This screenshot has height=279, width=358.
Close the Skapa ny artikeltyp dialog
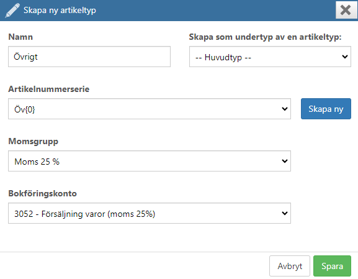345,10
